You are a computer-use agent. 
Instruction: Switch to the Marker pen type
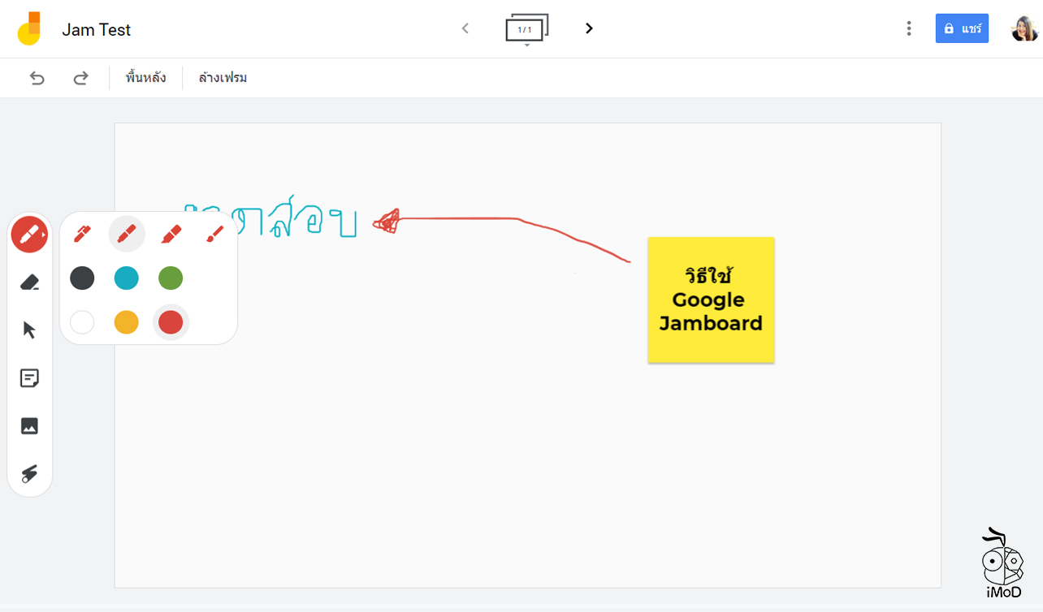[x=127, y=234]
